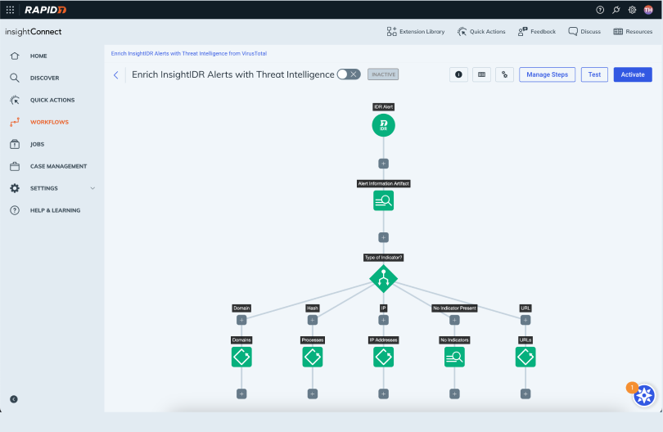This screenshot has height=432, width=663.
Task: Open the Feedback link
Action: [537, 32]
